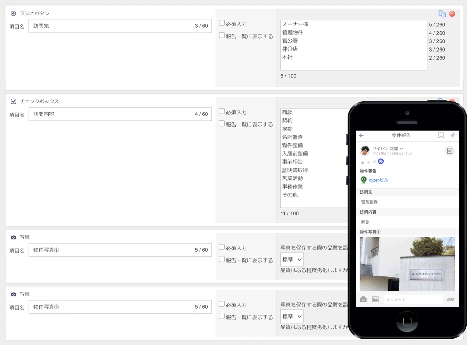The height and width of the screenshot is (345, 467).
Task: Click the 物件整備 option in the list
Action: 292,145
